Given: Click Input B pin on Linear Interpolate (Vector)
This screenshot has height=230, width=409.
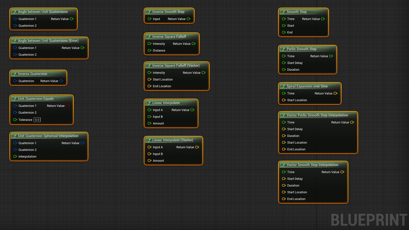Looking at the screenshot, I should click(149, 154).
